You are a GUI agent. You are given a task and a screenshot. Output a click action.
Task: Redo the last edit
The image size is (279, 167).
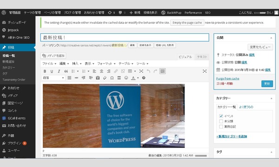[x=155, y=71]
